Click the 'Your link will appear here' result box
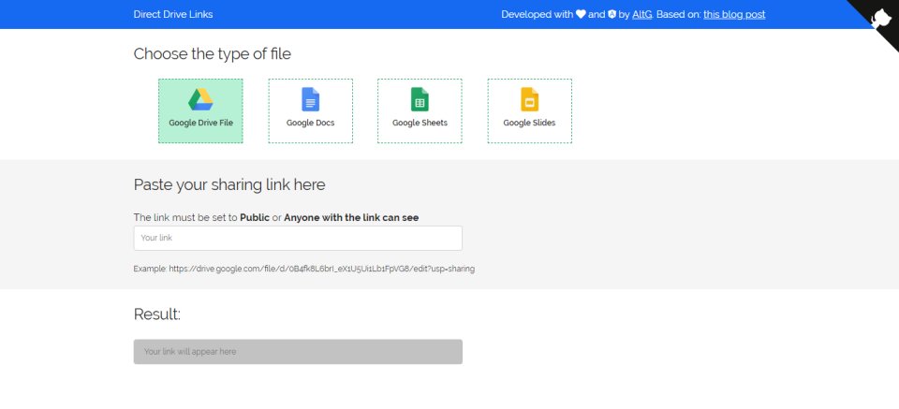Screen dimensions: 899x409 point(298,352)
